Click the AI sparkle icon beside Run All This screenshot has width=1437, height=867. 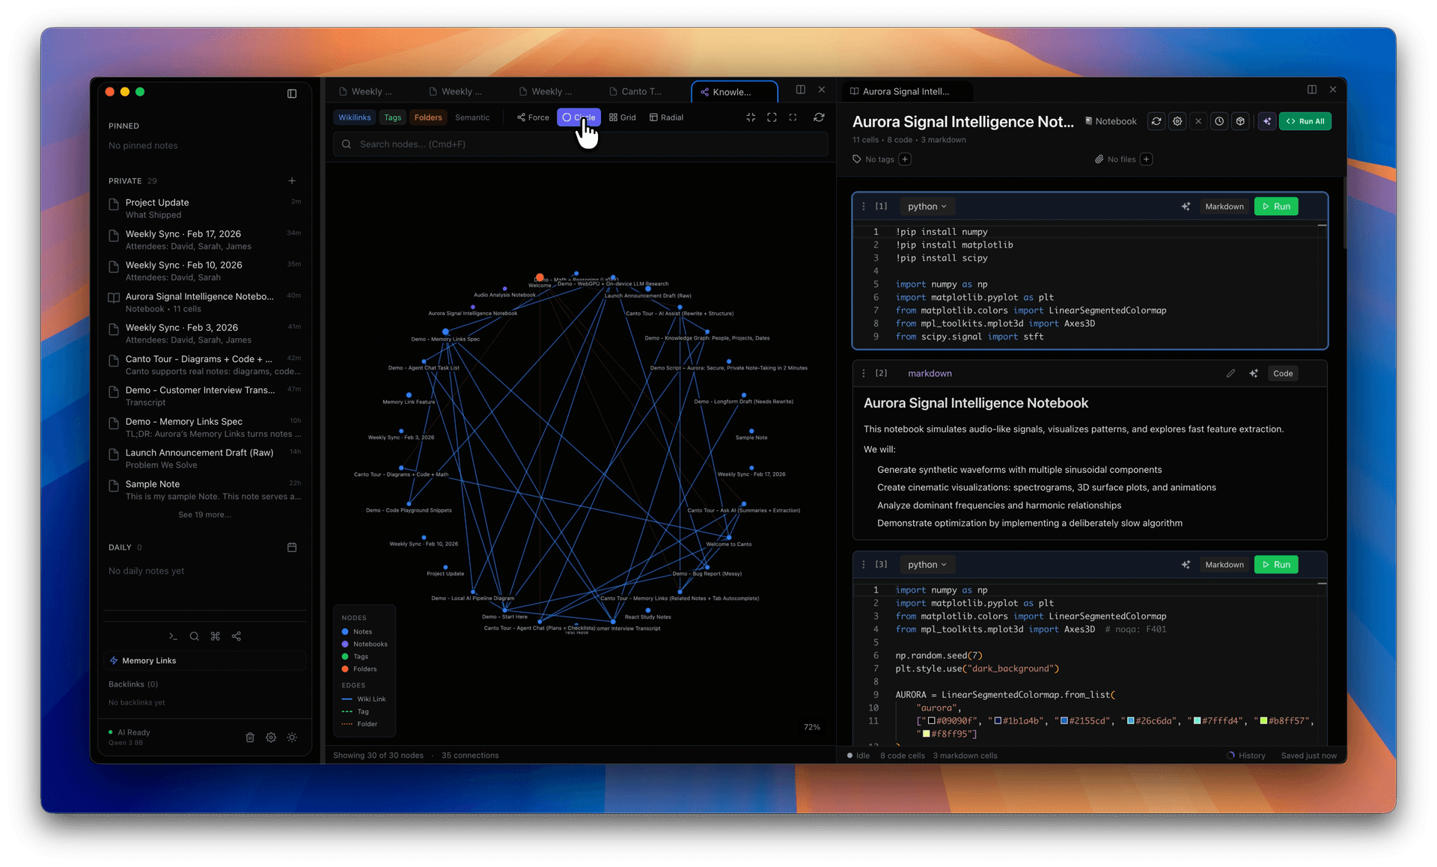pyautogui.click(x=1266, y=121)
